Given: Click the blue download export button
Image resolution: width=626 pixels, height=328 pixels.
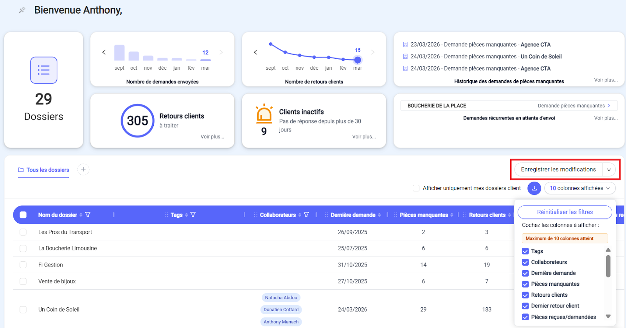Looking at the screenshot, I should tap(534, 188).
